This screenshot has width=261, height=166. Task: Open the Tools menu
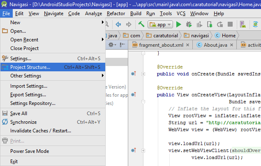(x=166, y=14)
